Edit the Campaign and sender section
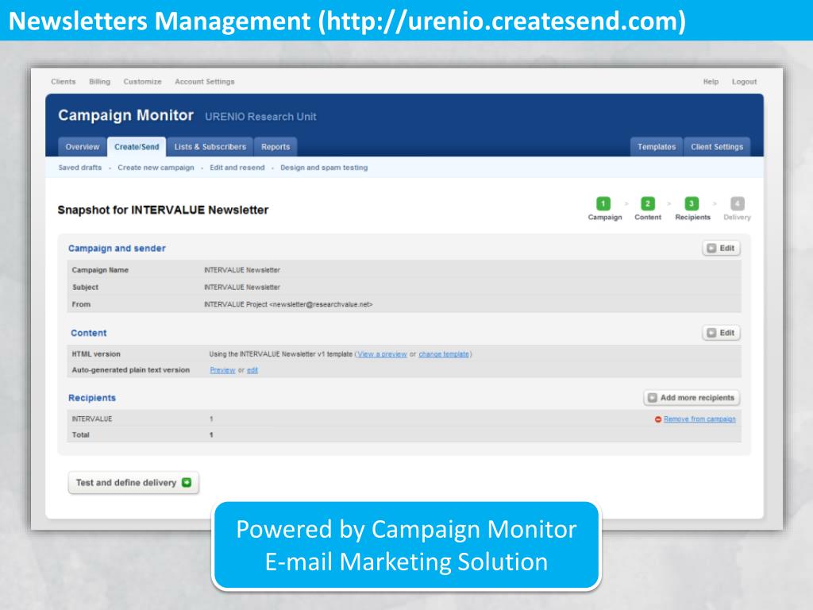 721,248
